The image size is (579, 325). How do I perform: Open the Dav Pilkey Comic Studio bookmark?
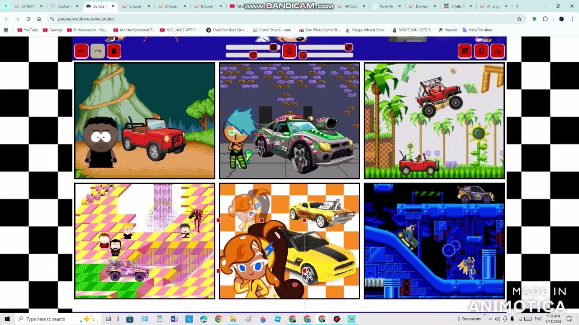click(319, 30)
